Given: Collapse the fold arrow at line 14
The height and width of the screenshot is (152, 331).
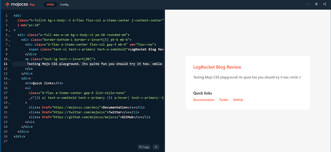Looking at the screenshot, I should coord(9,79).
